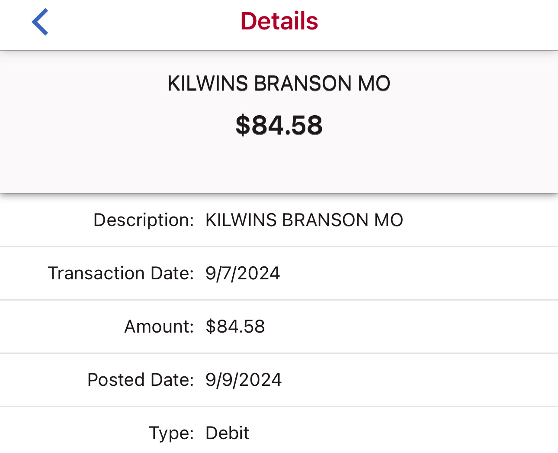This screenshot has width=558, height=453.
Task: Select the $84.58 value in Amount row
Action: 235,327
